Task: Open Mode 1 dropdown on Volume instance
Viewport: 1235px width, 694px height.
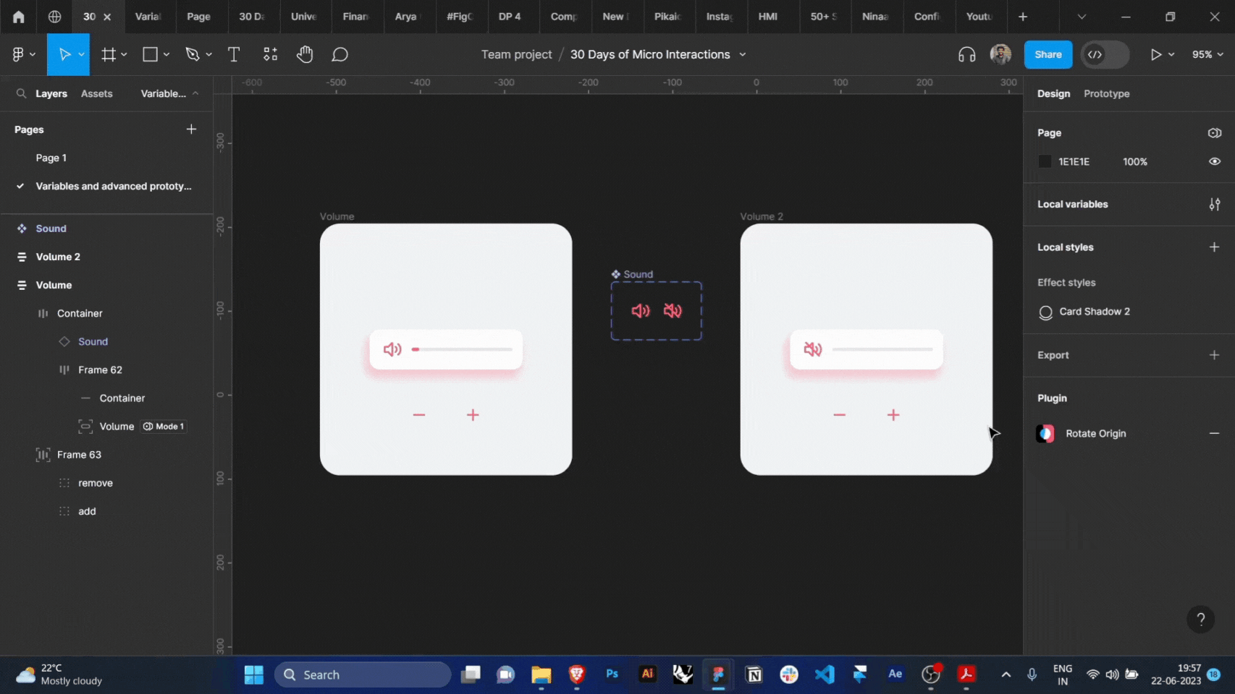Action: tap(164, 426)
